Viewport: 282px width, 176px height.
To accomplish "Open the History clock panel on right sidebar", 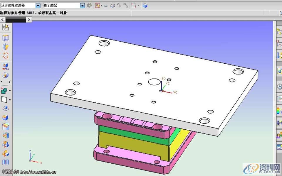I will tap(279, 87).
